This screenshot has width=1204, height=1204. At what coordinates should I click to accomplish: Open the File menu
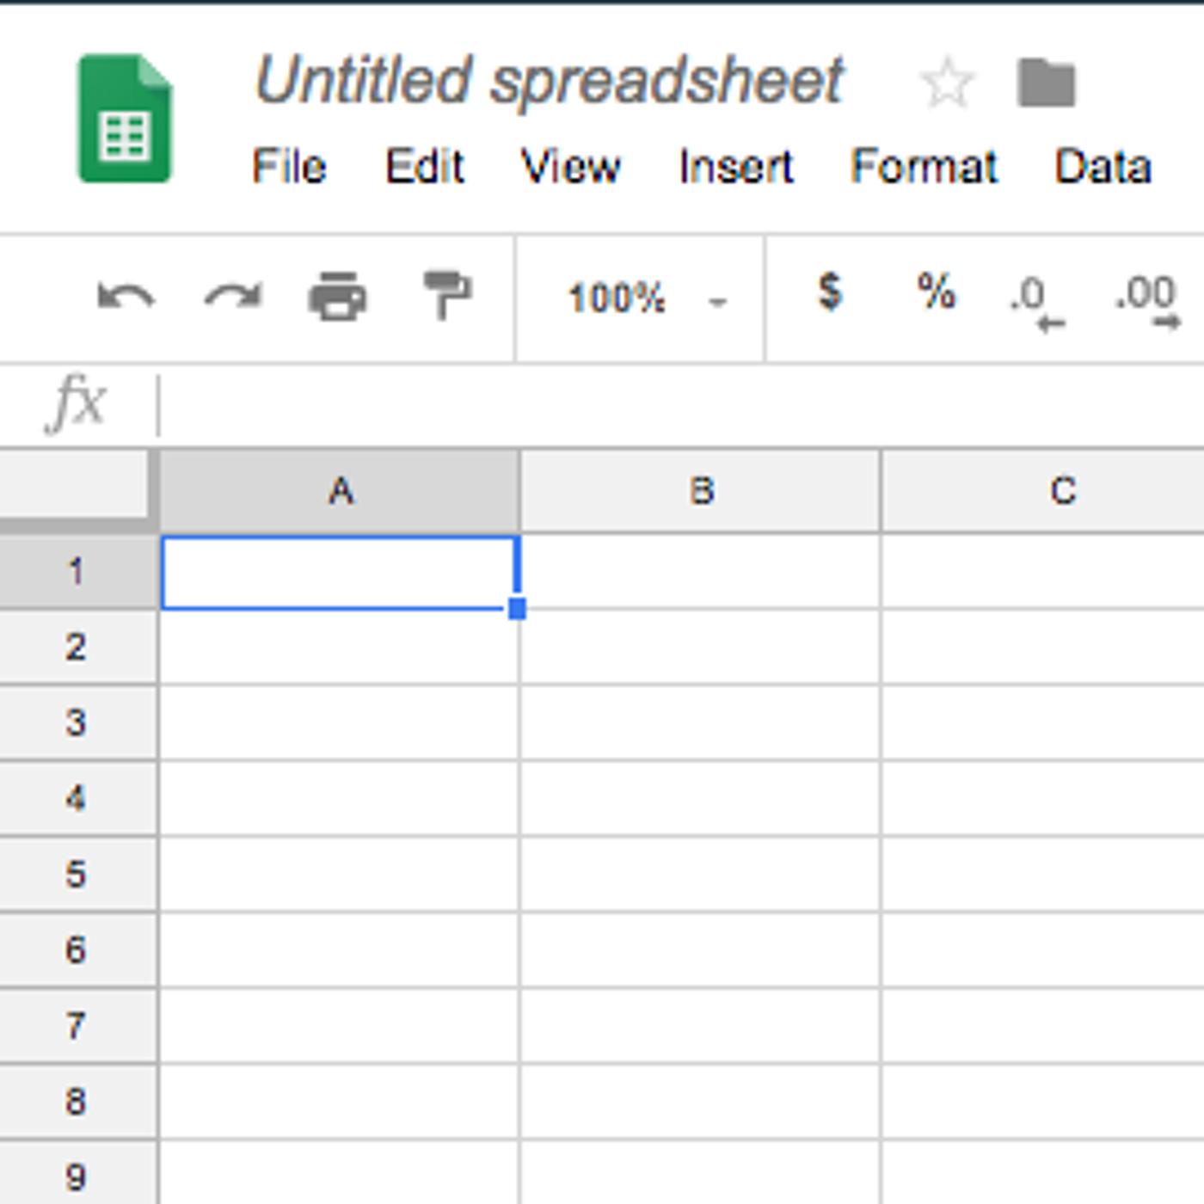[288, 166]
